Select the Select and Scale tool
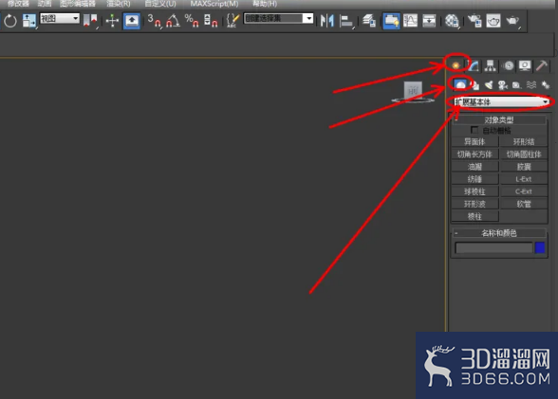 tap(28, 21)
